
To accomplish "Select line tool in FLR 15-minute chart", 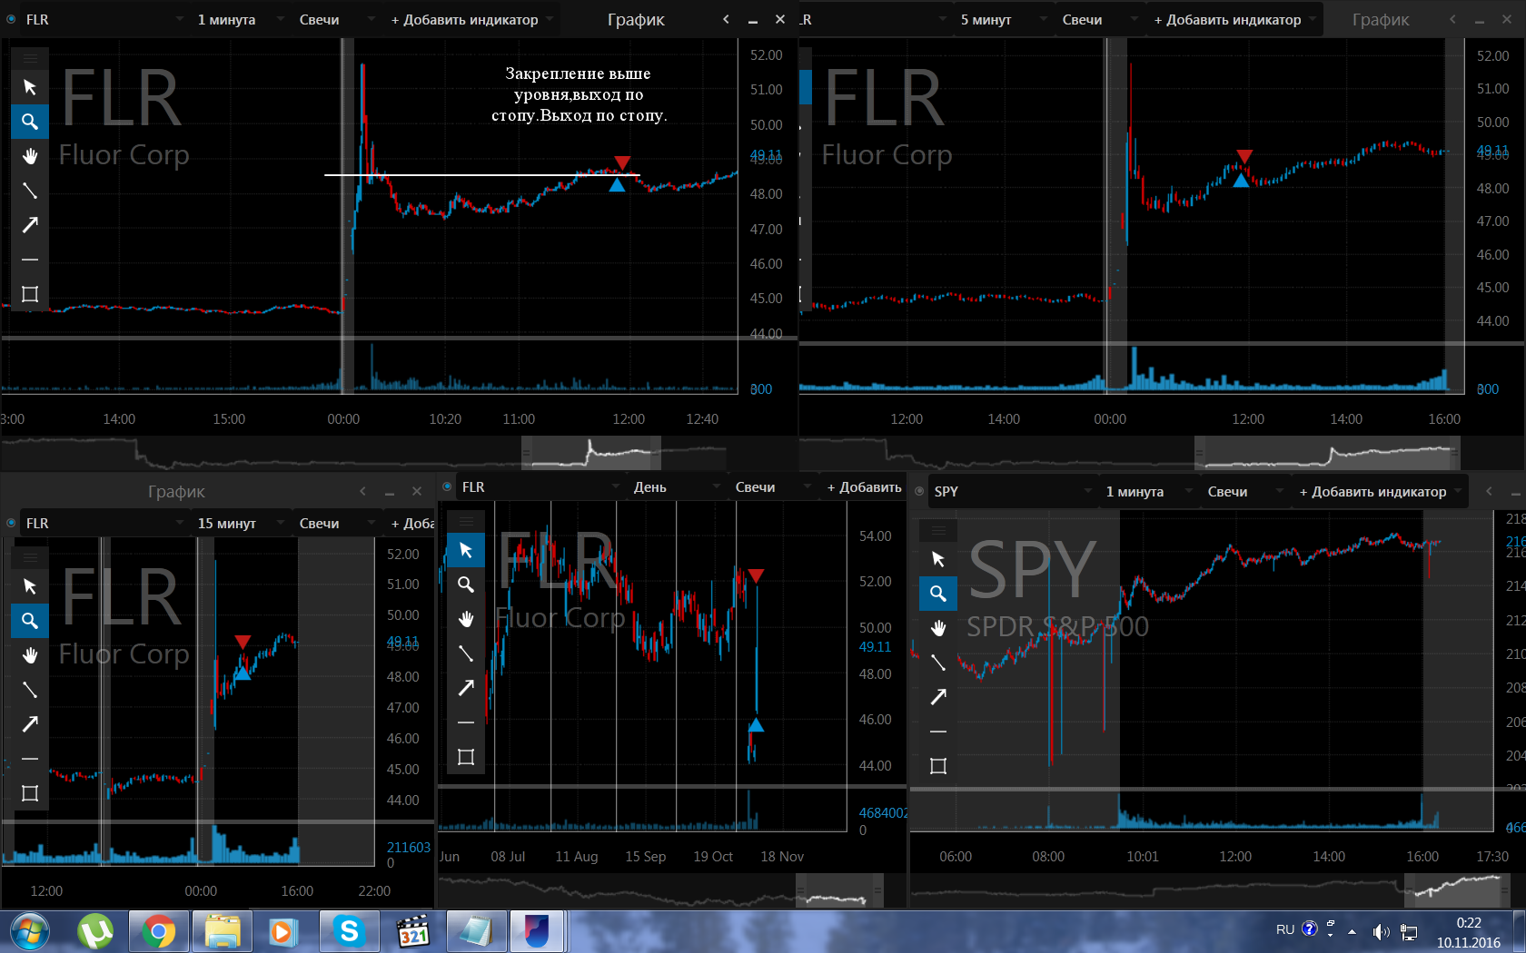I will (x=30, y=690).
